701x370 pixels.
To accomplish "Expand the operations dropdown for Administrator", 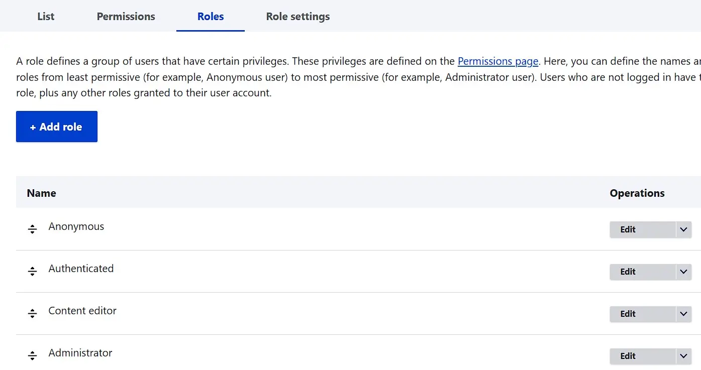I will coord(683,356).
